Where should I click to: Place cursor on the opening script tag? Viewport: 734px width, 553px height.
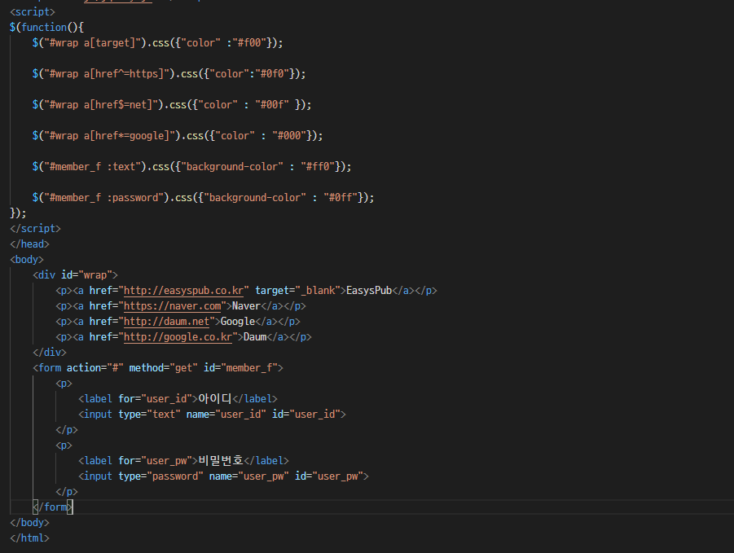point(33,11)
